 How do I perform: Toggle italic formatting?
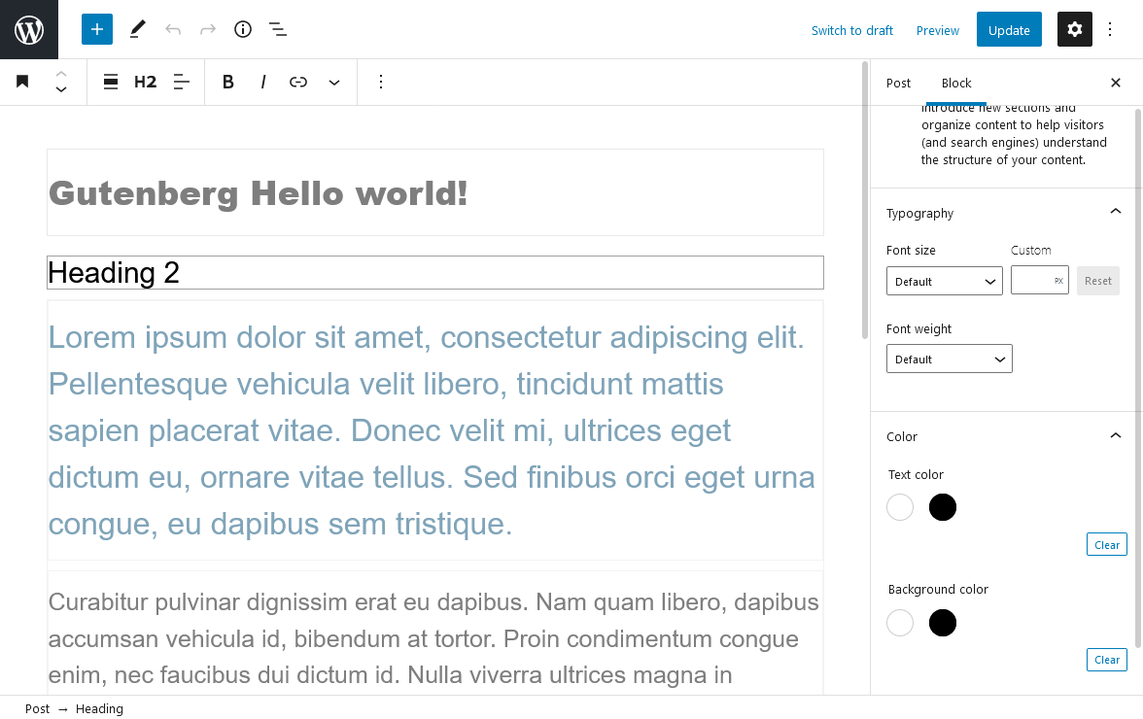pyautogui.click(x=263, y=82)
